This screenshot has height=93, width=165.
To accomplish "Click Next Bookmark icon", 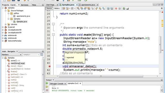I will tap(100, 9).
